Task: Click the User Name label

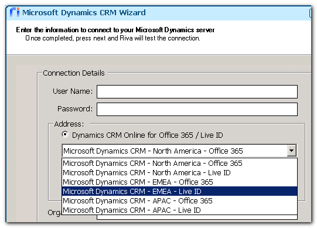Action: click(73, 91)
